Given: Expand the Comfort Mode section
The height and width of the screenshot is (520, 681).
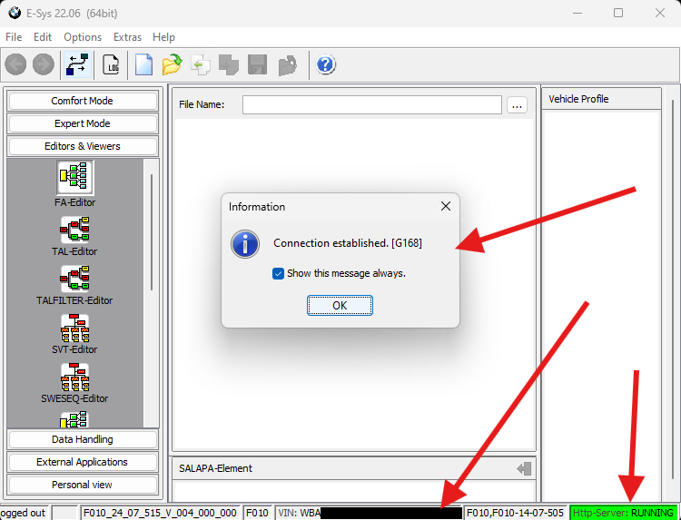Looking at the screenshot, I should (83, 101).
